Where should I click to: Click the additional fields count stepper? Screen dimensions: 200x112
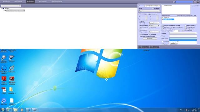[178, 31]
